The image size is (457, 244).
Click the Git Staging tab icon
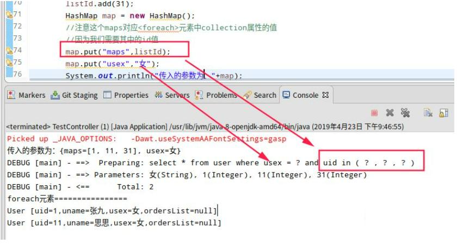55,95
